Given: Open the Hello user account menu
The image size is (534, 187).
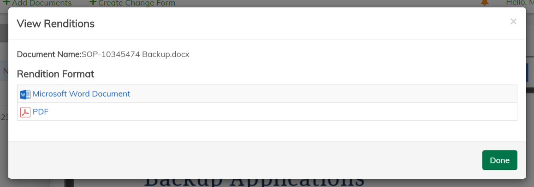Looking at the screenshot, I should tap(520, 3).
